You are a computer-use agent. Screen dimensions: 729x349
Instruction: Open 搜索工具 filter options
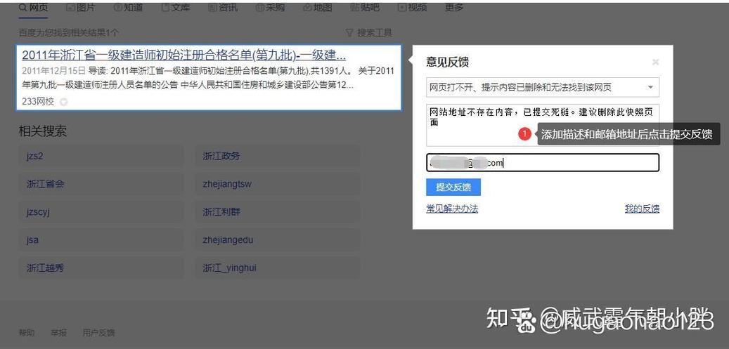coord(369,33)
